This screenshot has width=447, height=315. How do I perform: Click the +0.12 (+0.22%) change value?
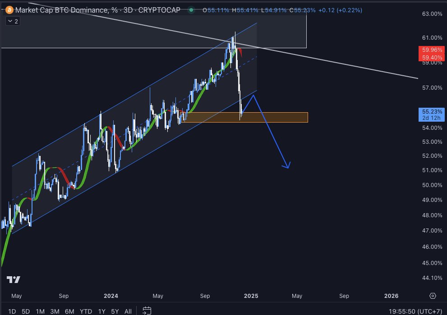pyautogui.click(x=340, y=10)
